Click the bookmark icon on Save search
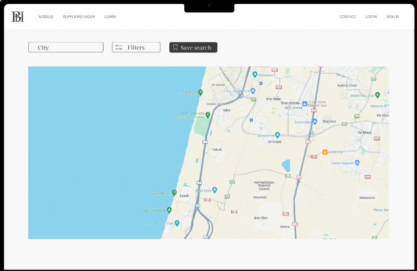This screenshot has width=417, height=271. pyautogui.click(x=175, y=47)
